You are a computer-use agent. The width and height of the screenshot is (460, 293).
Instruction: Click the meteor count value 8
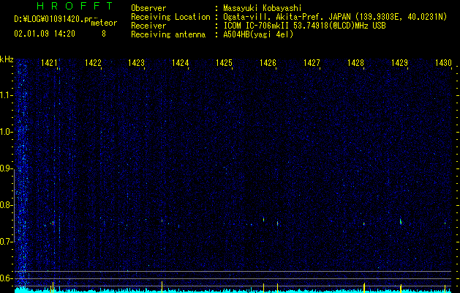coord(104,34)
